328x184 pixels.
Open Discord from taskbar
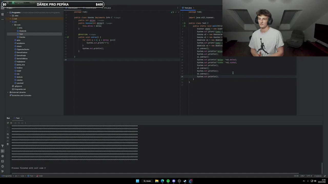tap(174, 181)
